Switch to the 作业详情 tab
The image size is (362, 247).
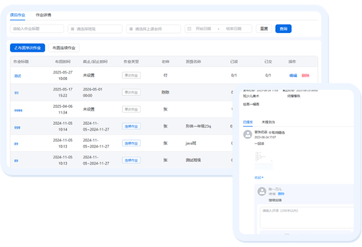pyautogui.click(x=43, y=14)
